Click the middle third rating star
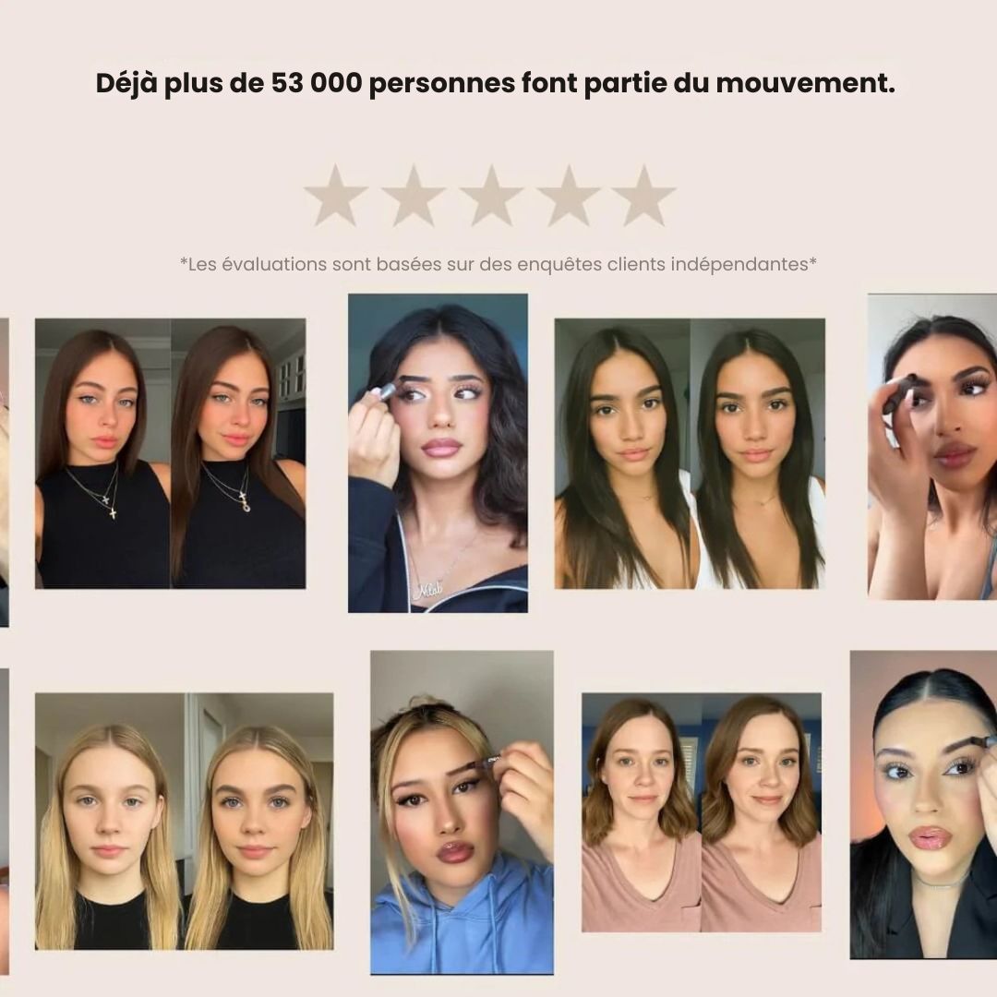 tap(490, 196)
